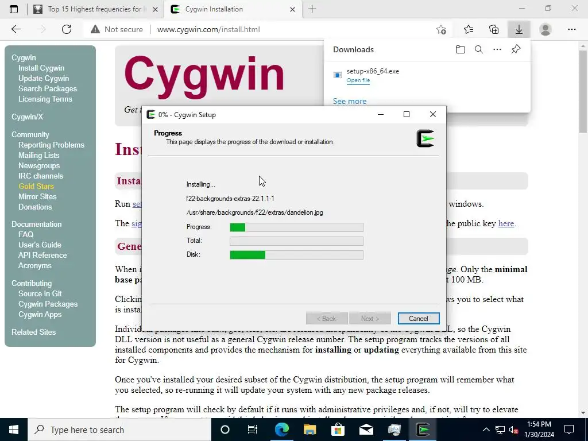Open Install Cygwin sidebar link
Image resolution: width=588 pixels, height=441 pixels.
pyautogui.click(x=41, y=68)
